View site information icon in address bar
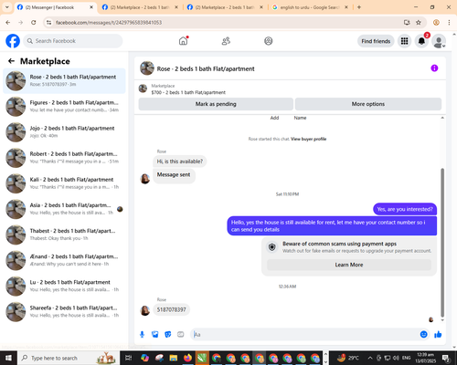Image resolution: width=457 pixels, height=365 pixels. click(48, 22)
